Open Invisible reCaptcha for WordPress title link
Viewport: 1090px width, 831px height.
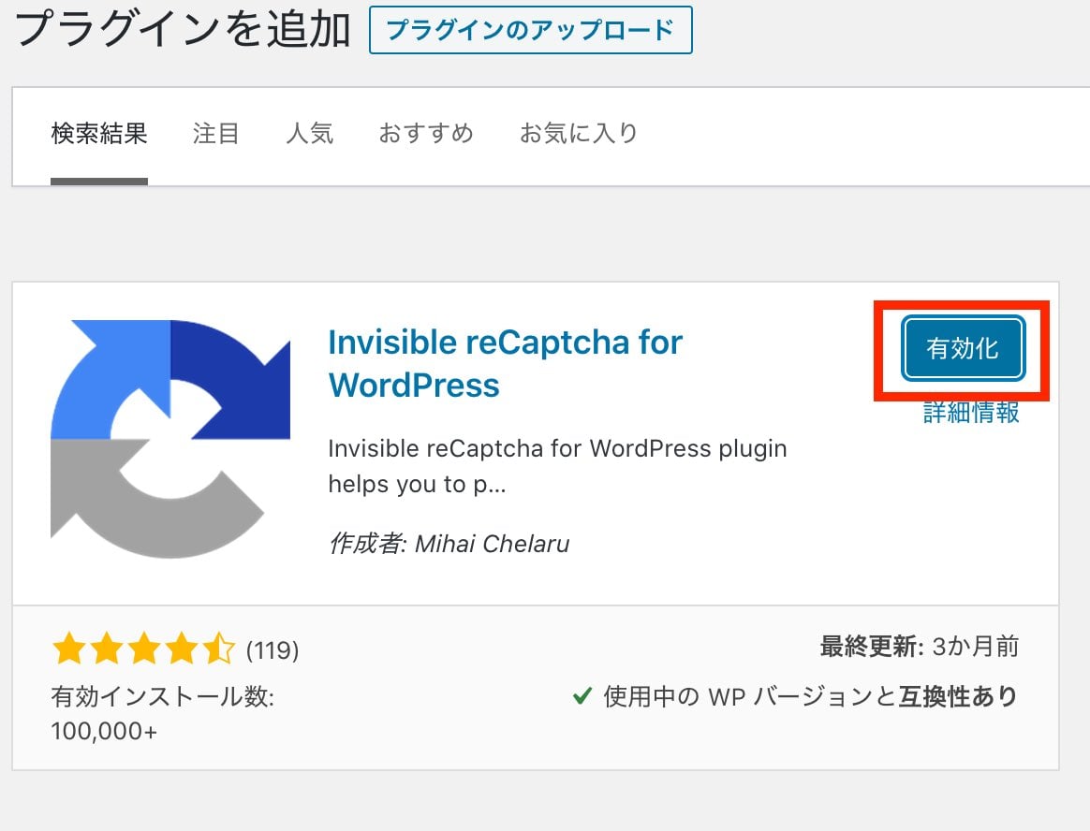click(505, 363)
